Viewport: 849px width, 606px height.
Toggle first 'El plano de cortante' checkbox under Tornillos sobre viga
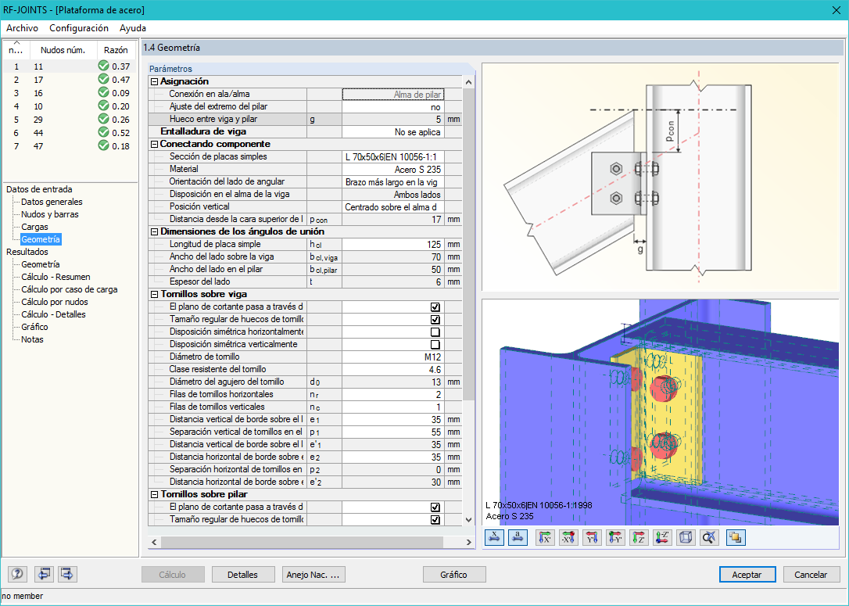coord(435,307)
